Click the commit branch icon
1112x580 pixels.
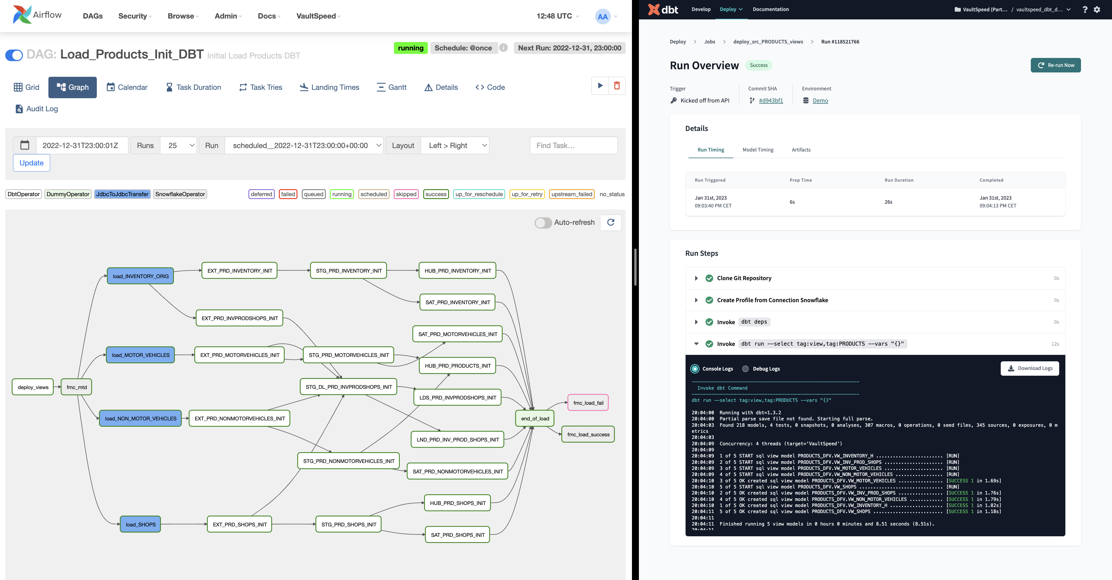coord(752,101)
